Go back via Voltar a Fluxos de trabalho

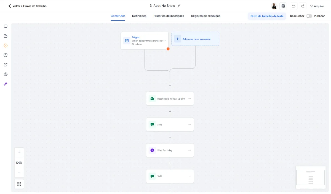(27, 6)
